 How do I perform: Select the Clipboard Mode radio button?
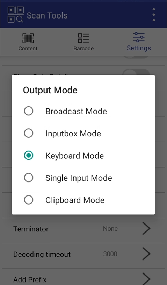(29, 200)
